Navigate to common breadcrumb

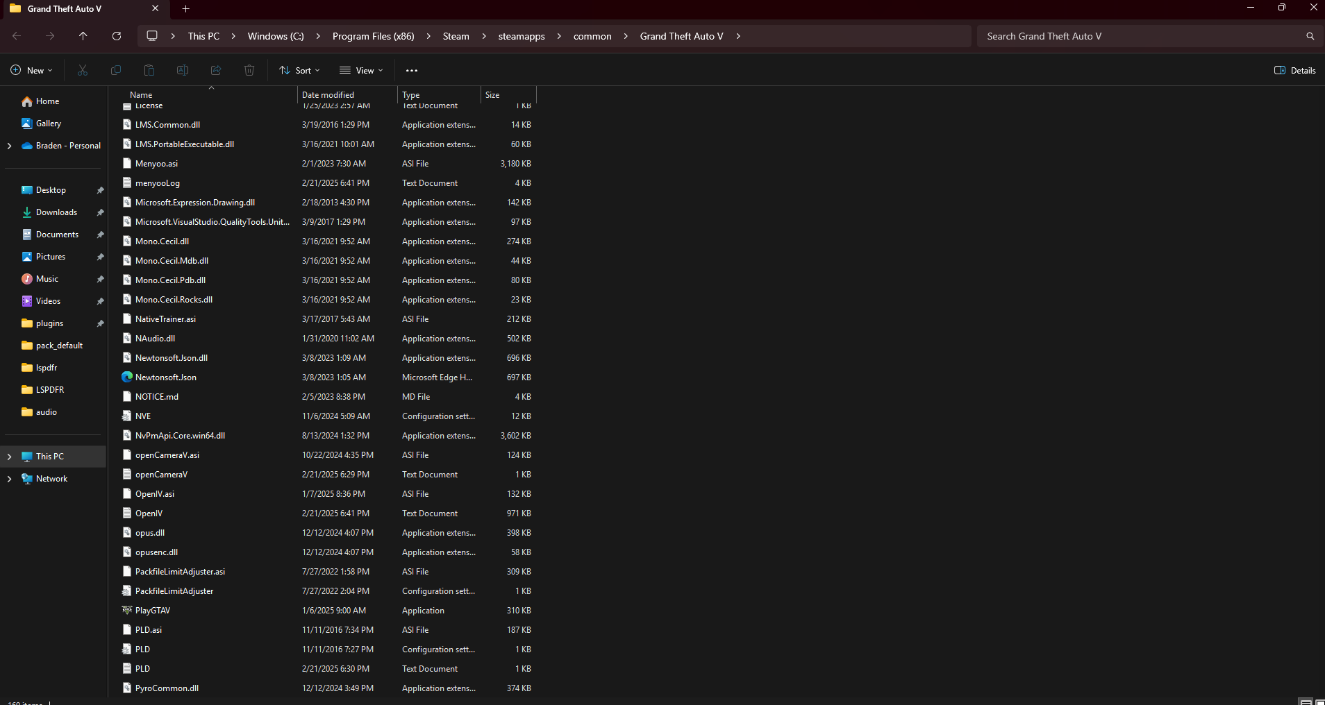(592, 36)
